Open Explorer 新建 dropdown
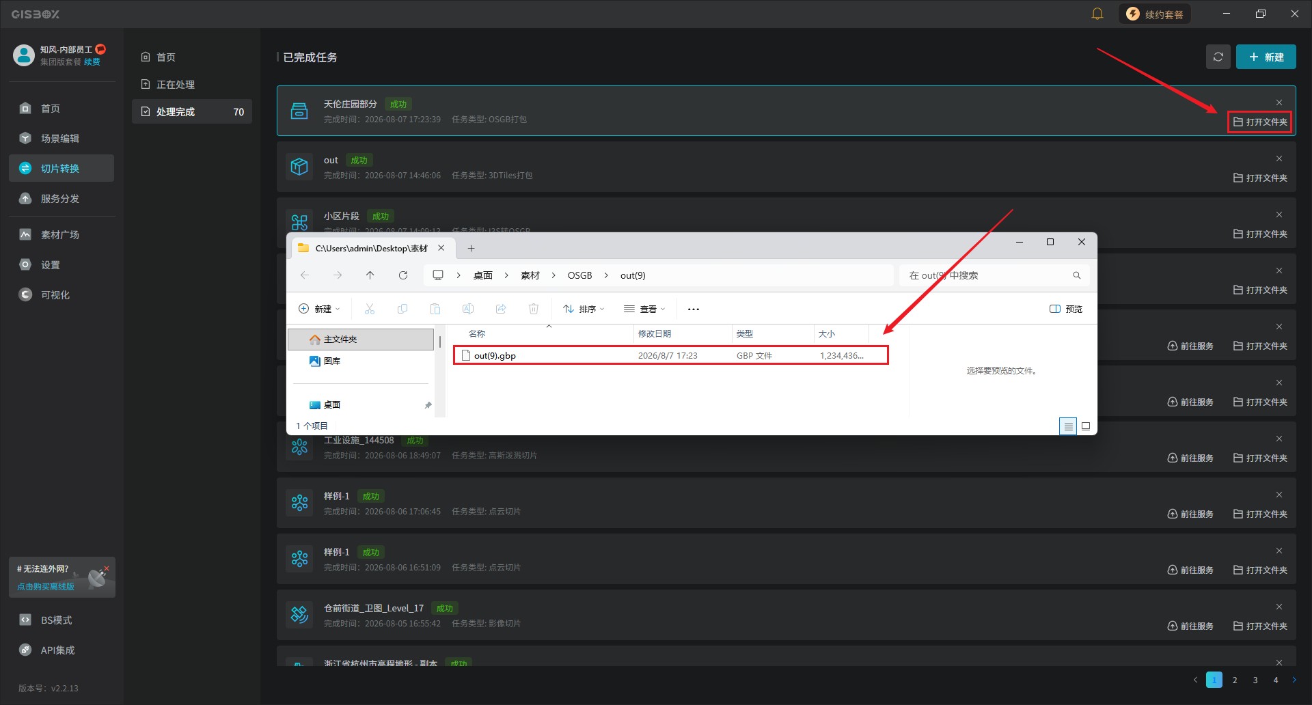Screen dimensions: 1312x705 pos(319,309)
